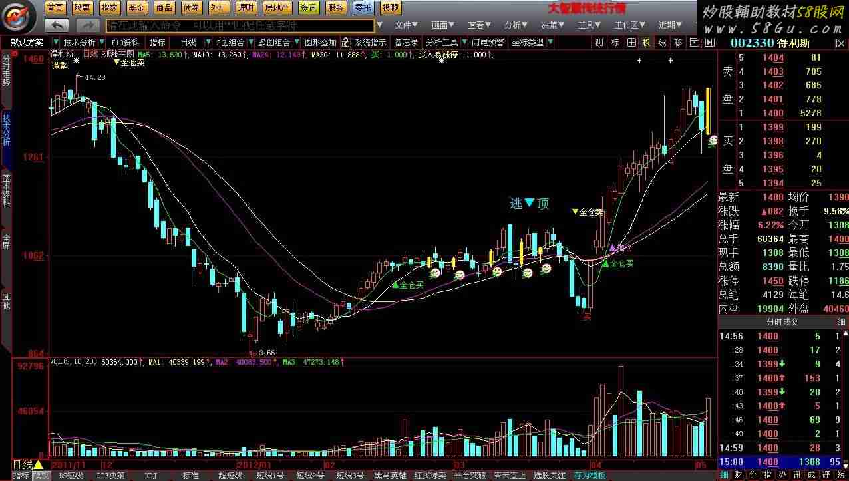Select the 超短线 template tab
Image resolution: width=849 pixels, height=481 pixels.
231,476
